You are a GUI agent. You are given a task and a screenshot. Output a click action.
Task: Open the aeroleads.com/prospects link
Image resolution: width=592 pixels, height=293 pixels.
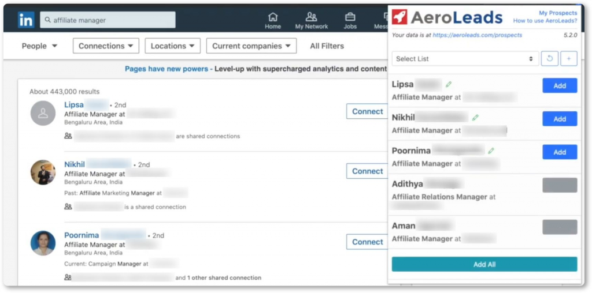pyautogui.click(x=477, y=35)
